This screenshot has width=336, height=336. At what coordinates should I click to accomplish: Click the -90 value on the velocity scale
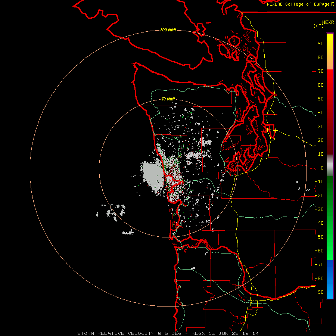tap(319, 292)
